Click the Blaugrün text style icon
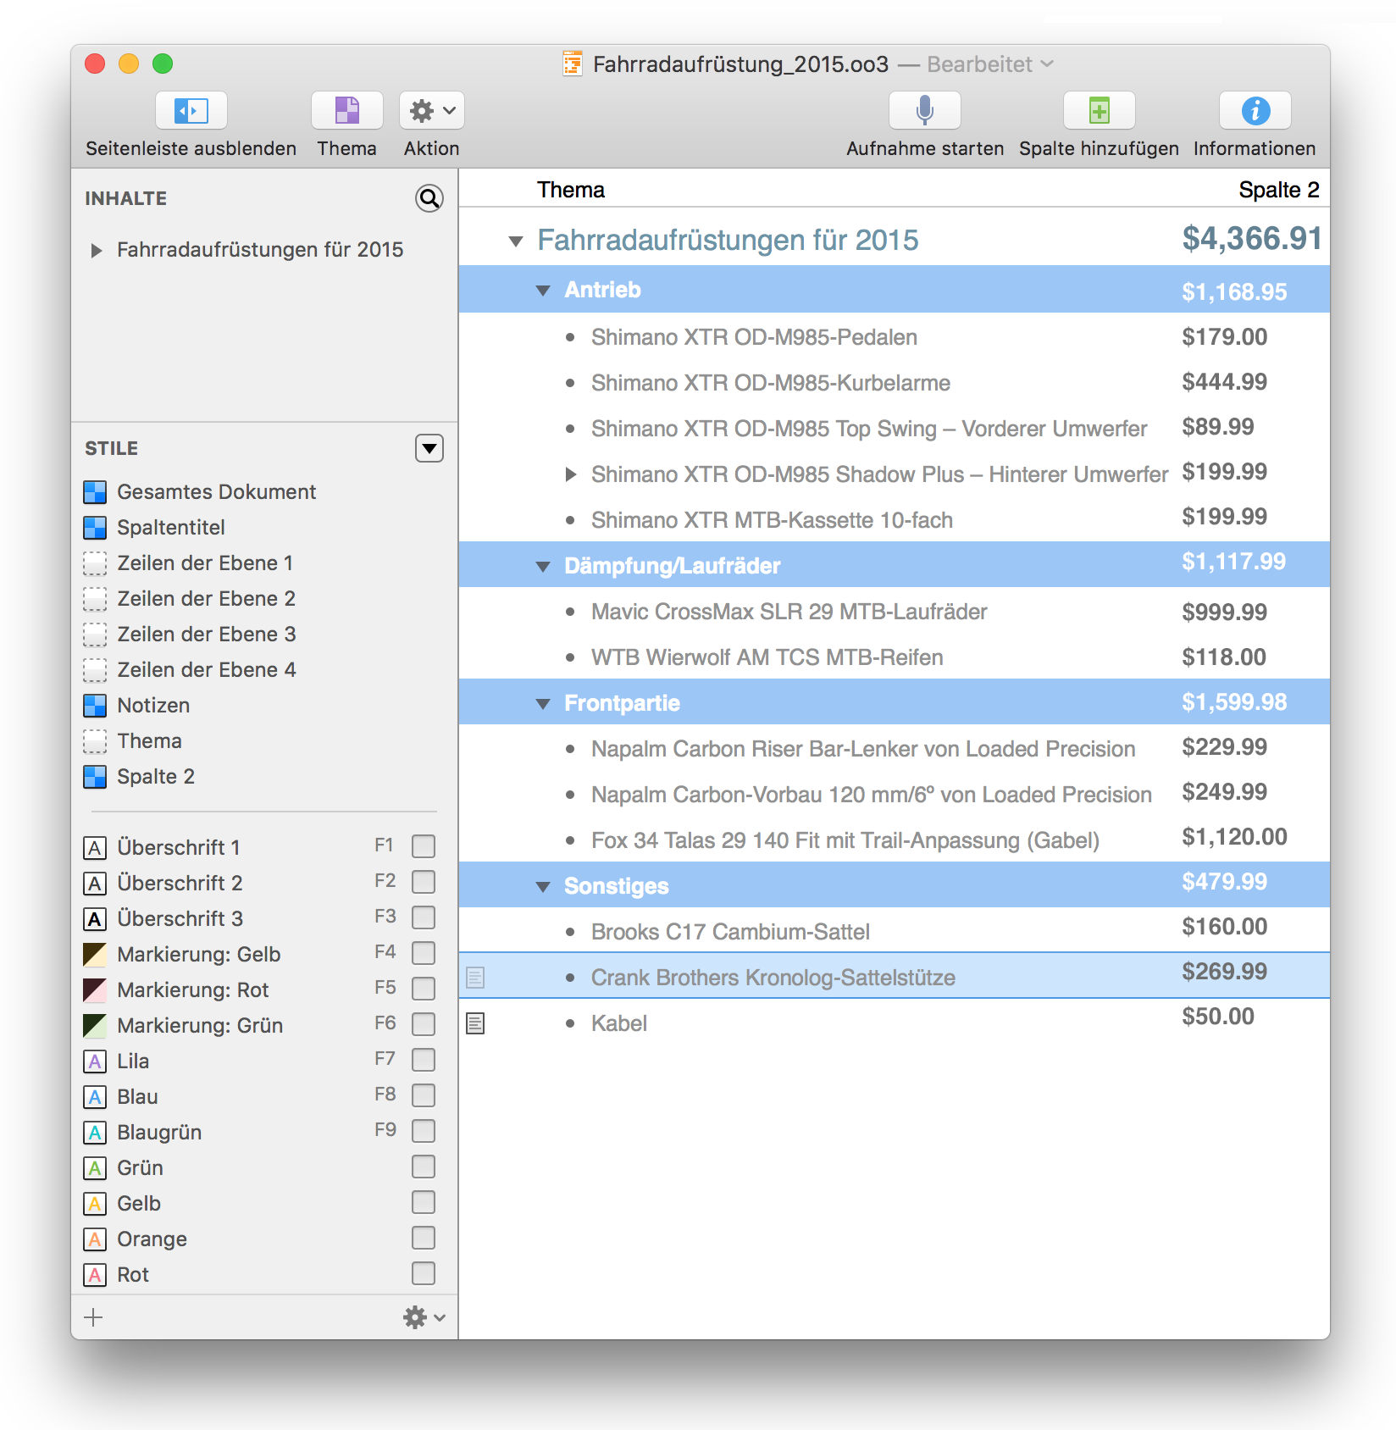Screen dimensions: 1396x1430 coord(95,1133)
